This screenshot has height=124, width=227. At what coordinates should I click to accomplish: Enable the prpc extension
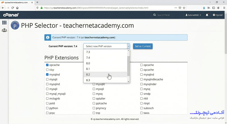(x=47, y=113)
